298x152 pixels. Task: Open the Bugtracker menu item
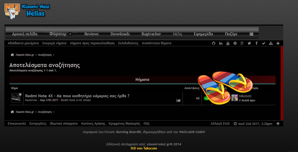point(151,34)
